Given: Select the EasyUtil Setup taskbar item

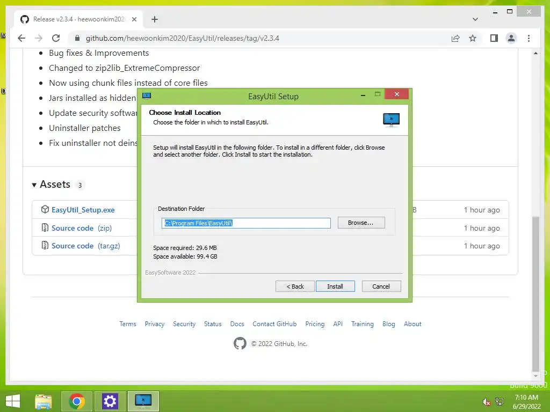Looking at the screenshot, I should pos(143,401).
